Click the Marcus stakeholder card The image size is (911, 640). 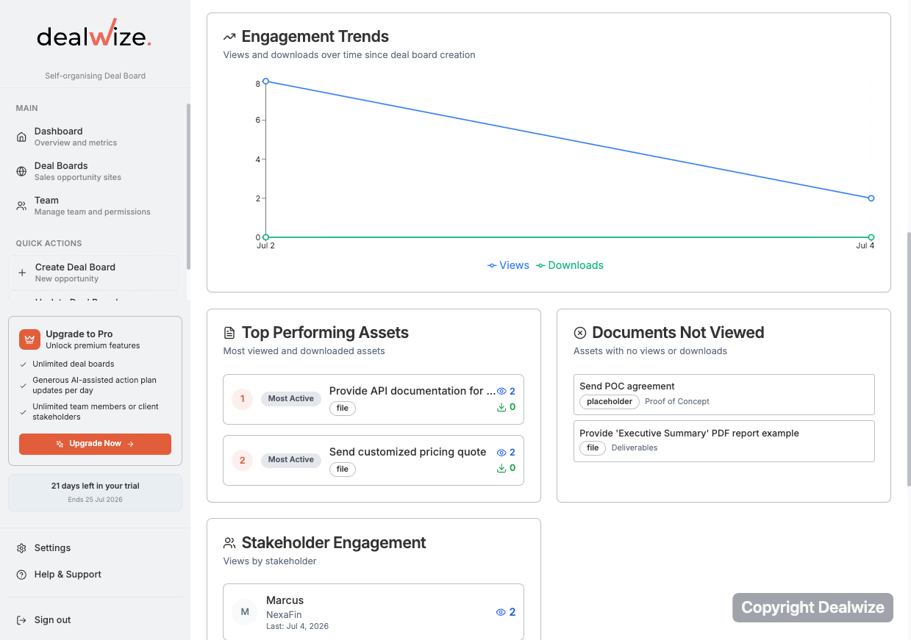tap(374, 612)
